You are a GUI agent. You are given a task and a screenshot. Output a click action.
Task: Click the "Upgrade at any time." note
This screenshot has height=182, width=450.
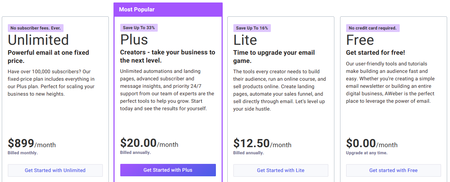coord(366,153)
